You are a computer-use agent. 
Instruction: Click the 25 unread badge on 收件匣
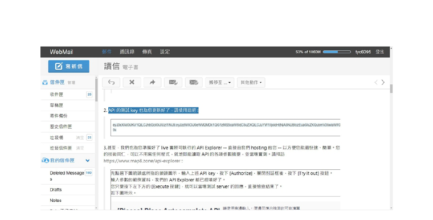pyautogui.click(x=89, y=94)
